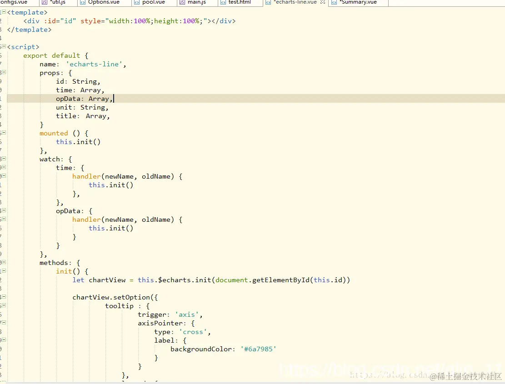Fold the opData watcher block
The image size is (505, 384).
click(x=4, y=210)
